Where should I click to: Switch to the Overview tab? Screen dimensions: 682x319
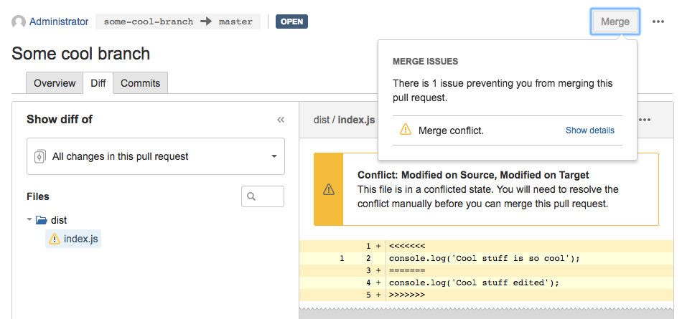click(x=55, y=83)
